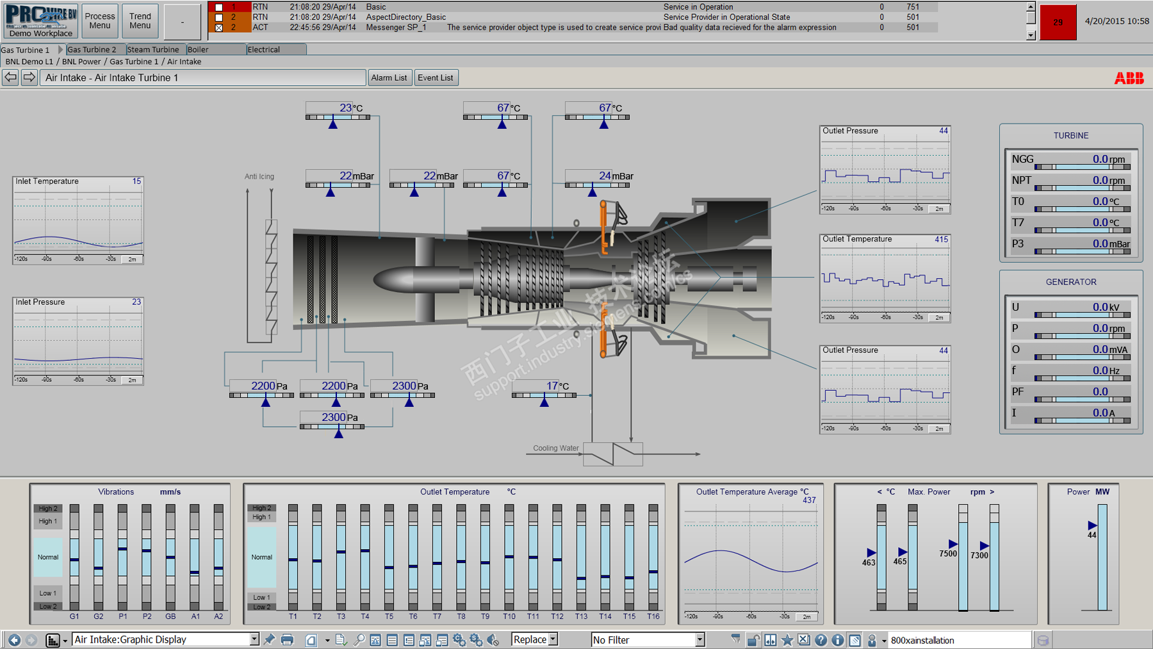Click the padlock icon in bottom toolbar

click(x=753, y=639)
